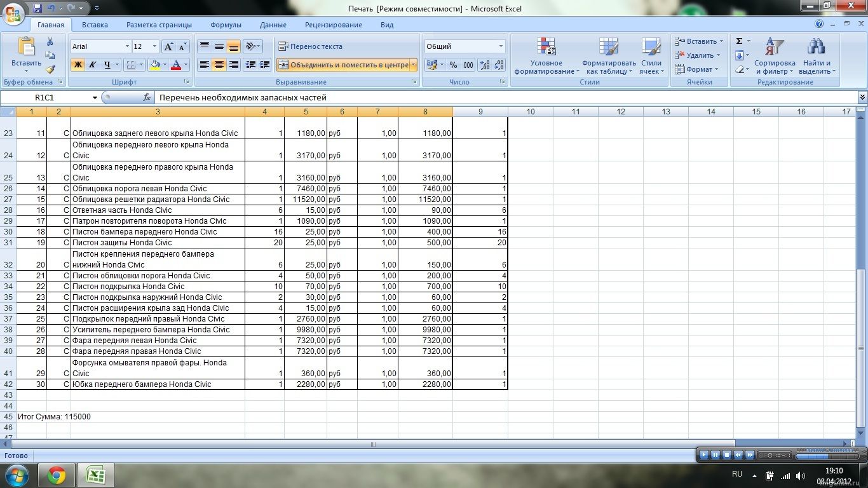Undo the last action in Quick Access toolbar
Image resolution: width=868 pixels, height=488 pixels.
click(52, 8)
